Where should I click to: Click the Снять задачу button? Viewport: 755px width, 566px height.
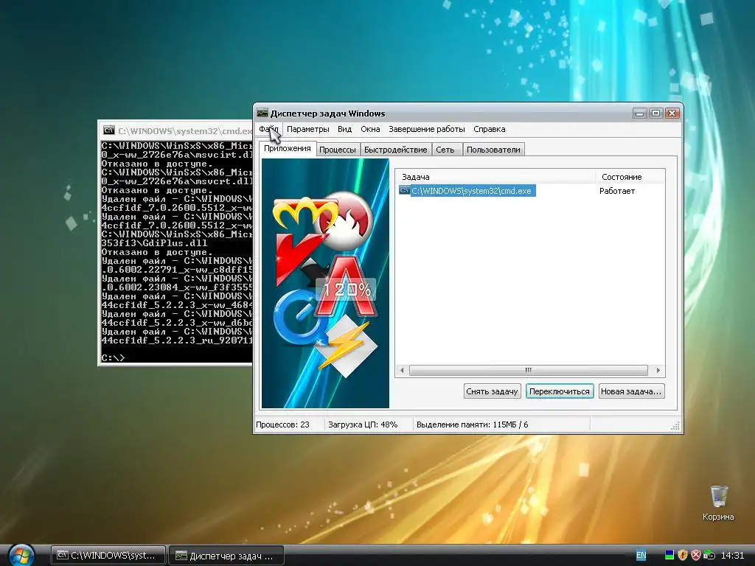(492, 391)
